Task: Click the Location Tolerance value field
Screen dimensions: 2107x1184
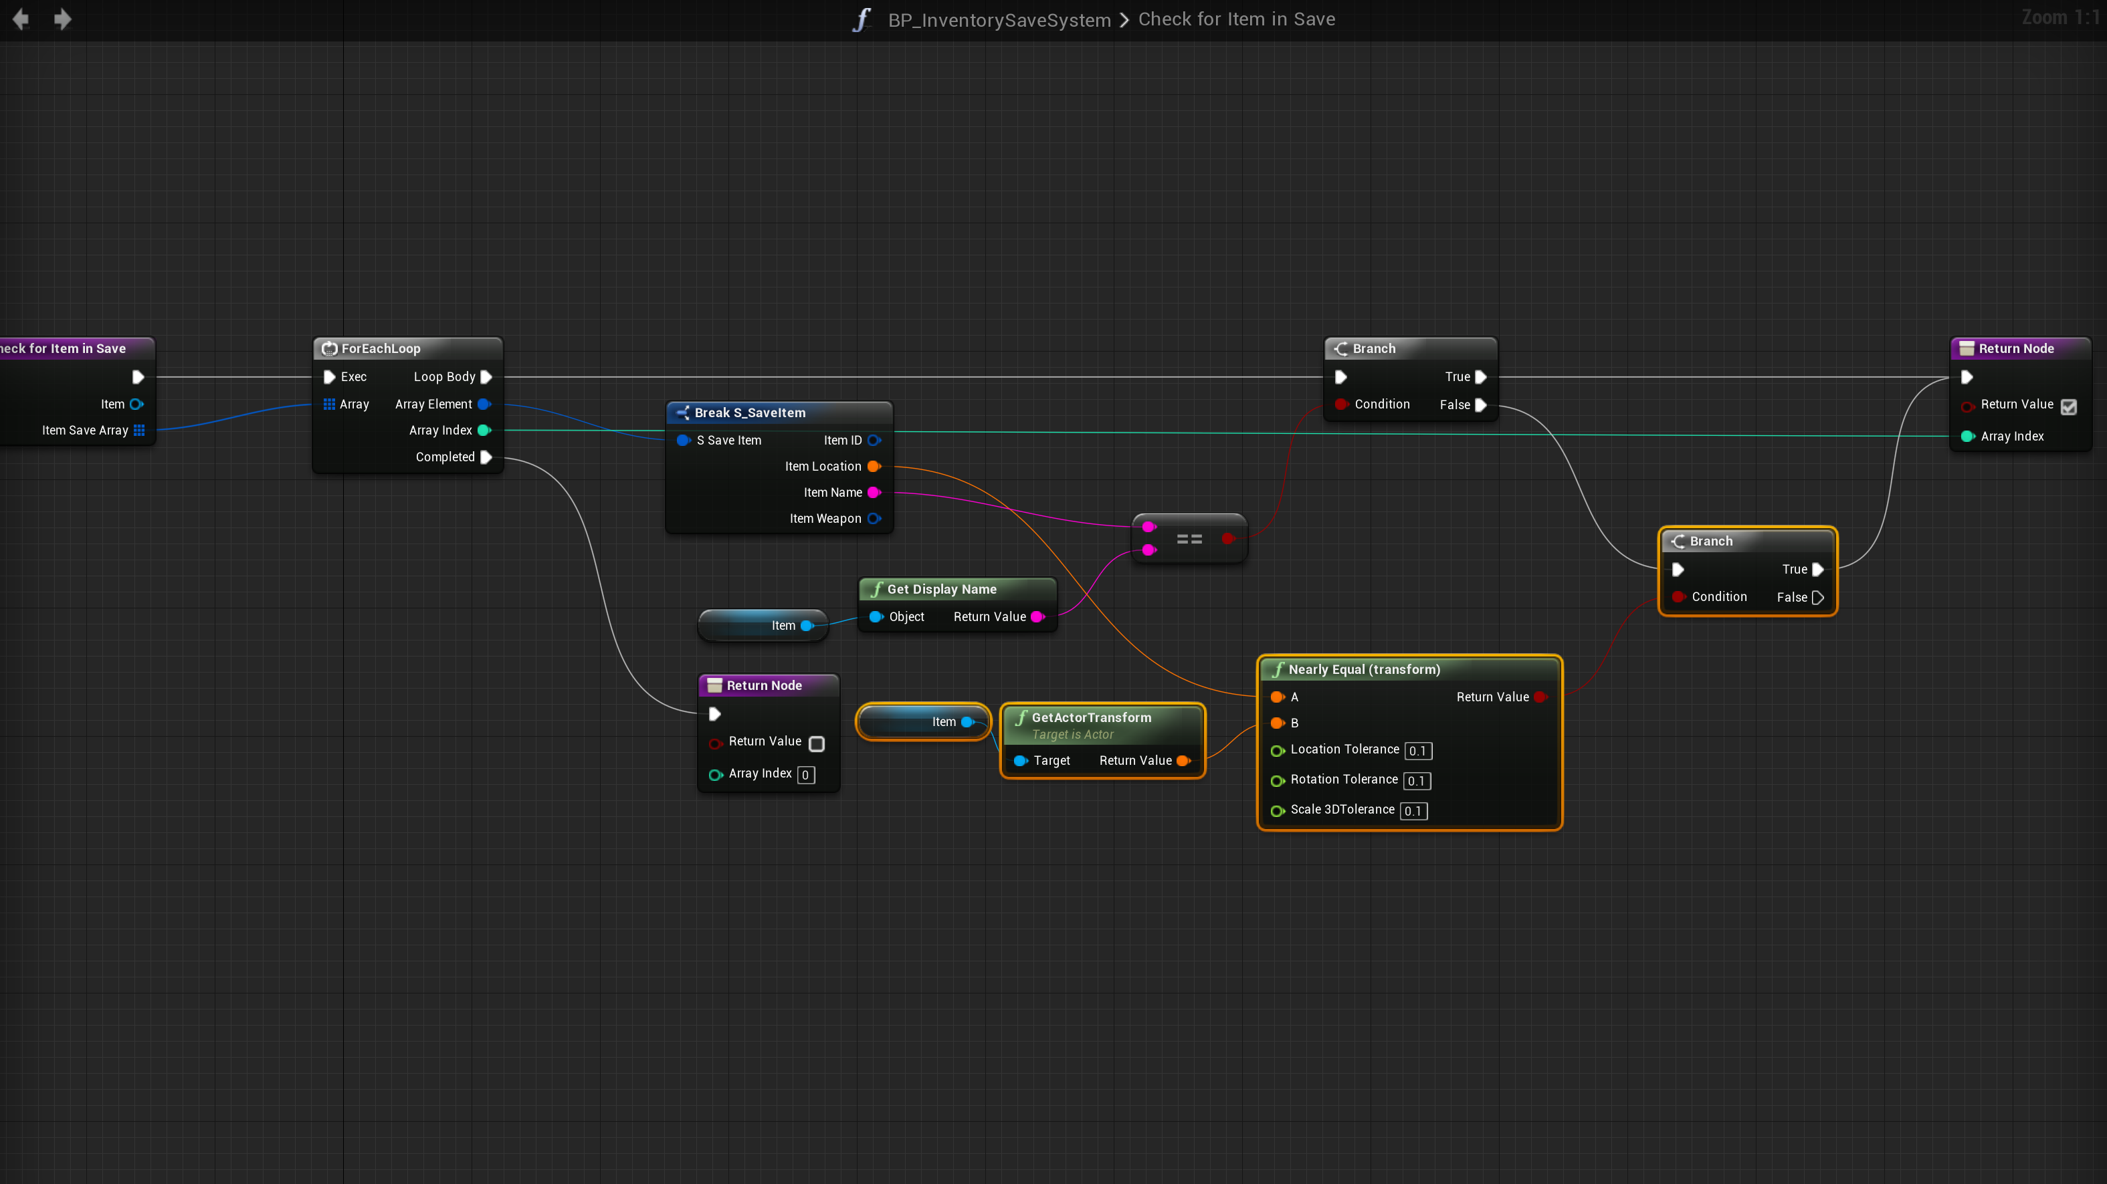Action: [1417, 751]
